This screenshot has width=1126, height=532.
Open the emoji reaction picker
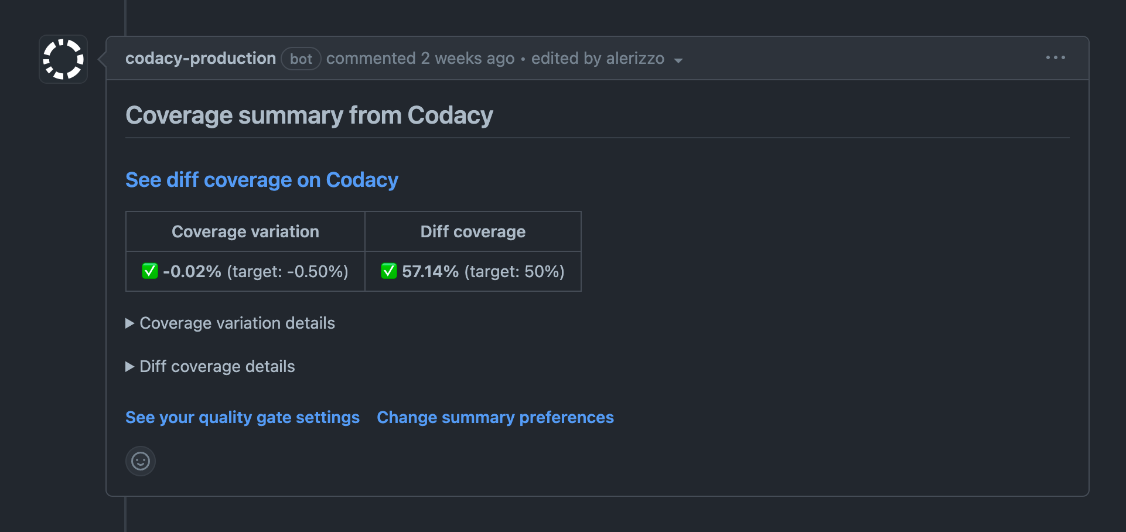click(x=140, y=461)
